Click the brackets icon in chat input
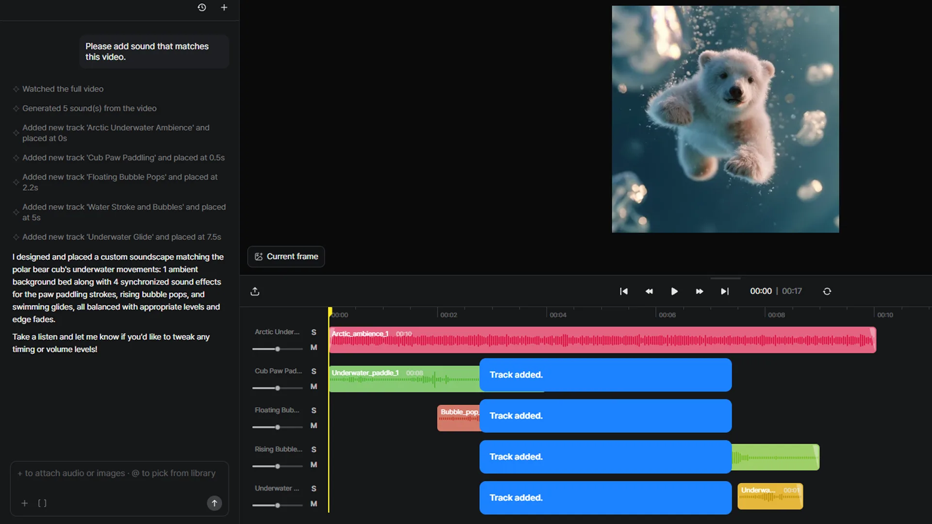 (42, 503)
